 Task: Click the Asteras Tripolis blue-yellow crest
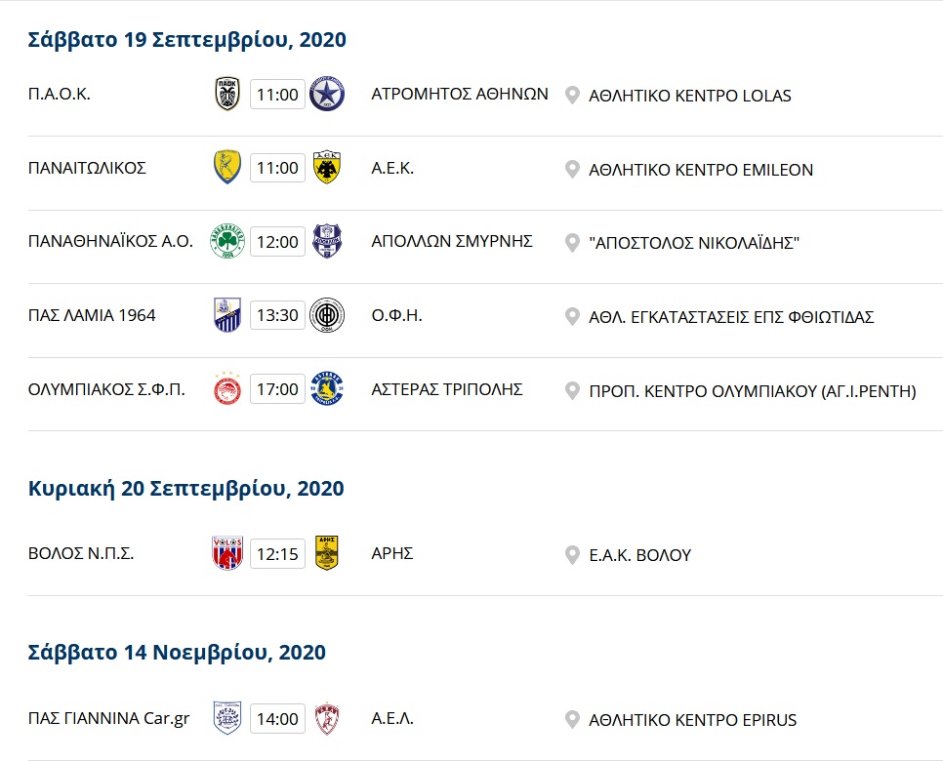327,388
